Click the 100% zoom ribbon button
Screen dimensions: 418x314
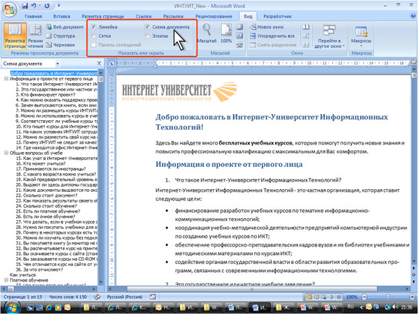226,33
